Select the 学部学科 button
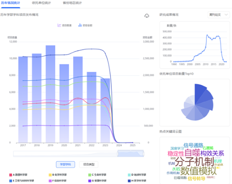This screenshot has height=184, width=232. pyautogui.click(x=65, y=165)
